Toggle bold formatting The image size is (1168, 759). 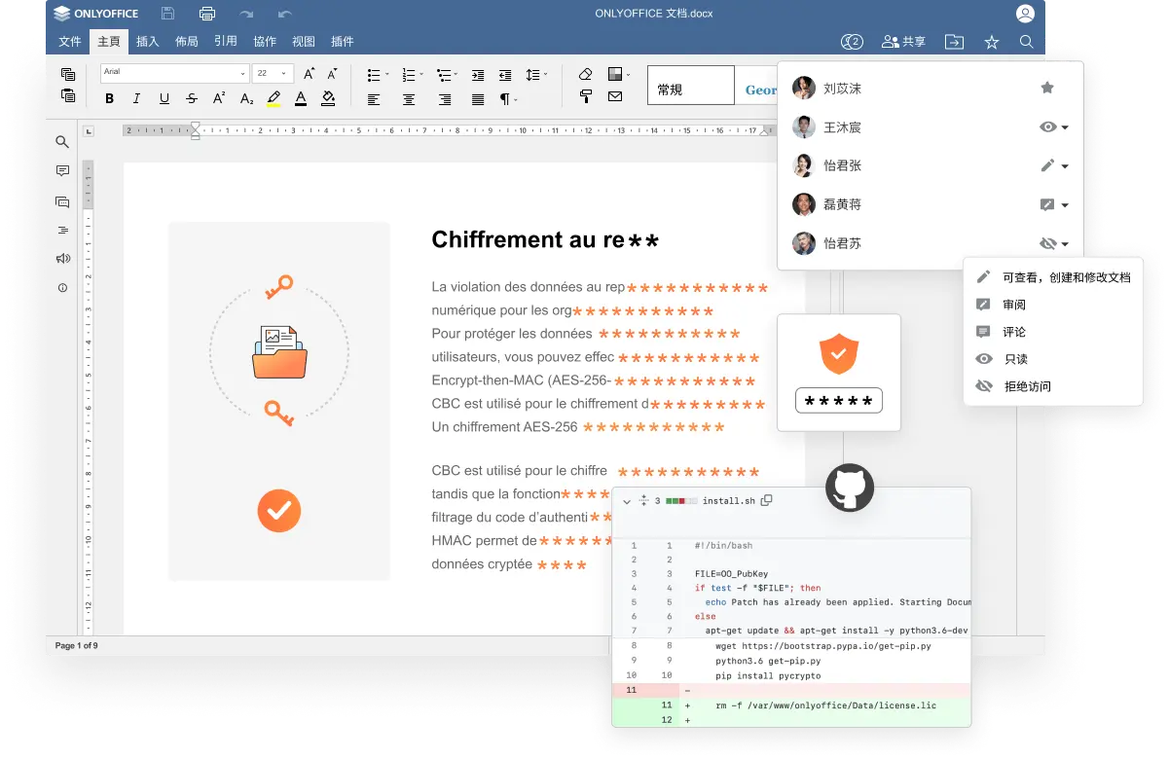(x=109, y=98)
